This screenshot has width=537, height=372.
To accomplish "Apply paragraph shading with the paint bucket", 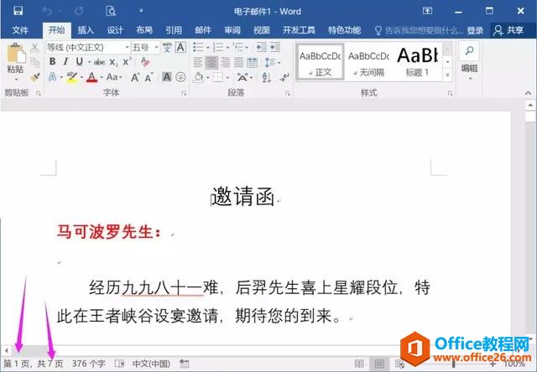I will pyautogui.click(x=199, y=77).
